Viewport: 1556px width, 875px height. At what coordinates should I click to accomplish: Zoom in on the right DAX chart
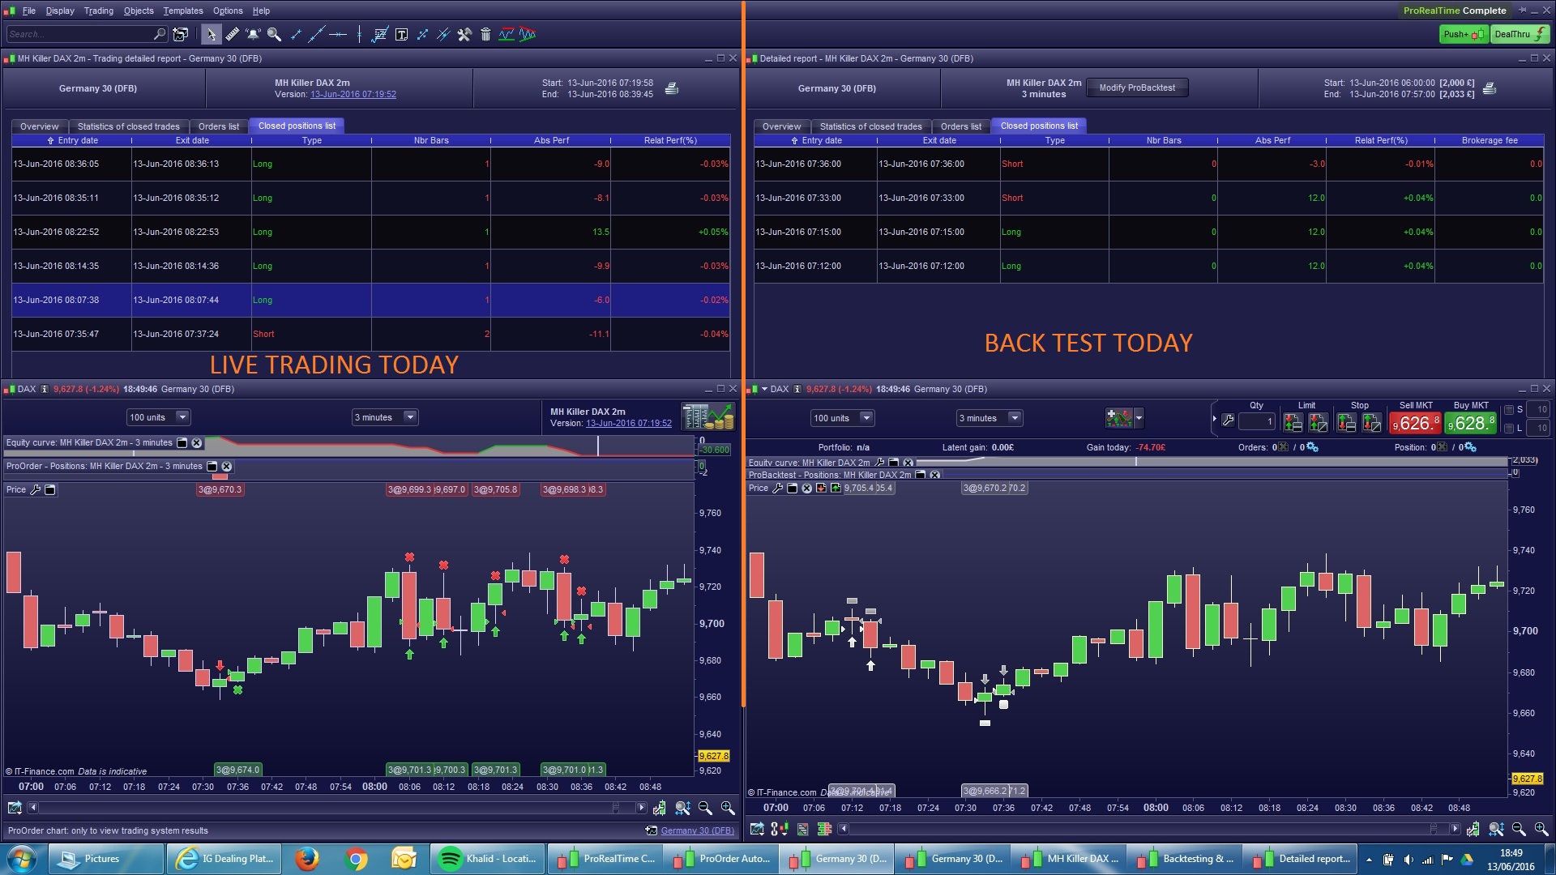1541,829
